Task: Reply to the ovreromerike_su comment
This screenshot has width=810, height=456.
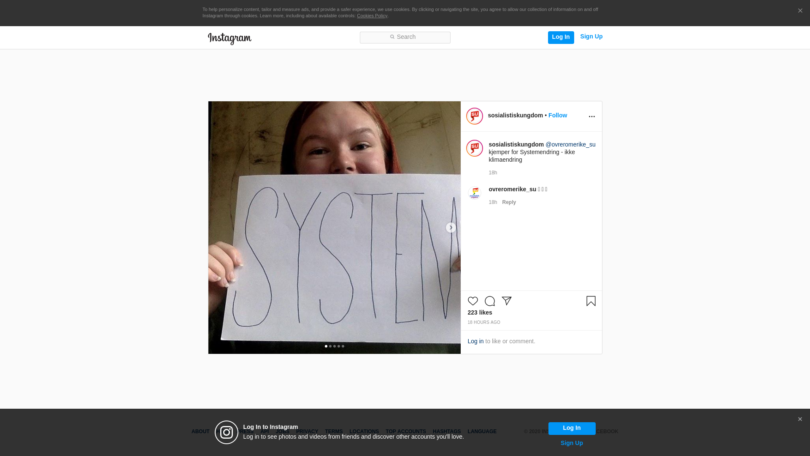Action: click(x=509, y=202)
